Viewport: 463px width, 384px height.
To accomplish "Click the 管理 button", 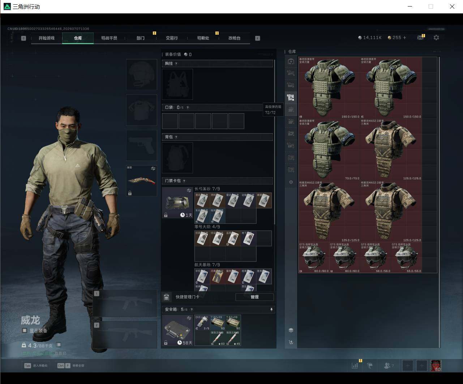I will coord(254,297).
